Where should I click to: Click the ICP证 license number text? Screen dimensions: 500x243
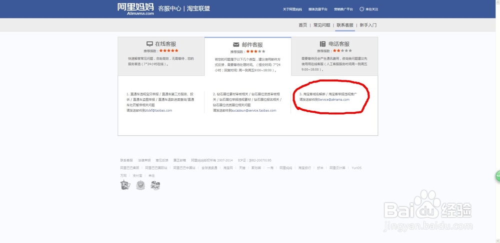click(x=255, y=160)
